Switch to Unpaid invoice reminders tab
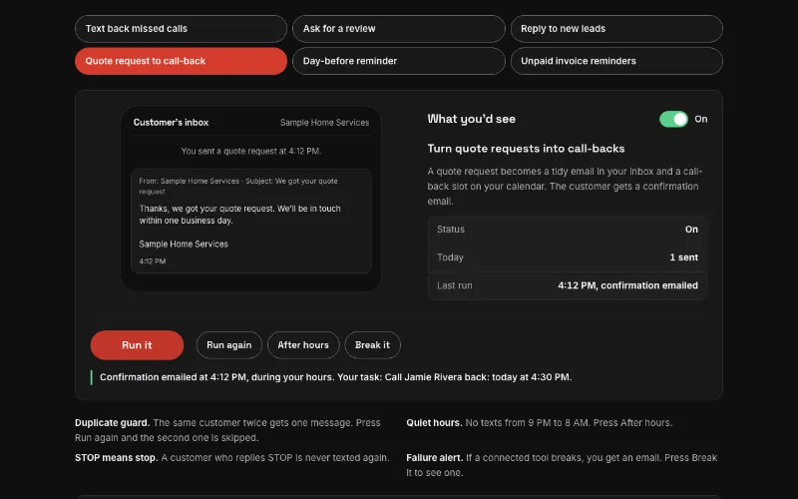The width and height of the screenshot is (798, 499). [616, 61]
